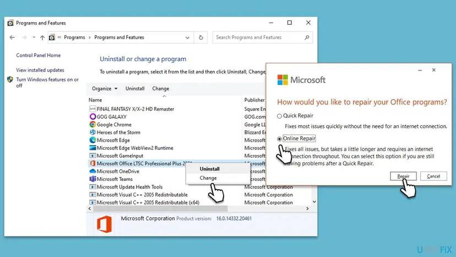Click Uninstall in the toolbar
Screen dimensions: 456x257
[135, 89]
